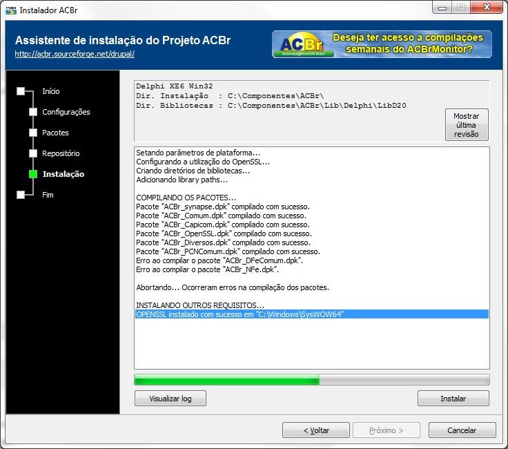Click the Configurações step label
Image resolution: width=508 pixels, height=449 pixels.
pos(66,112)
